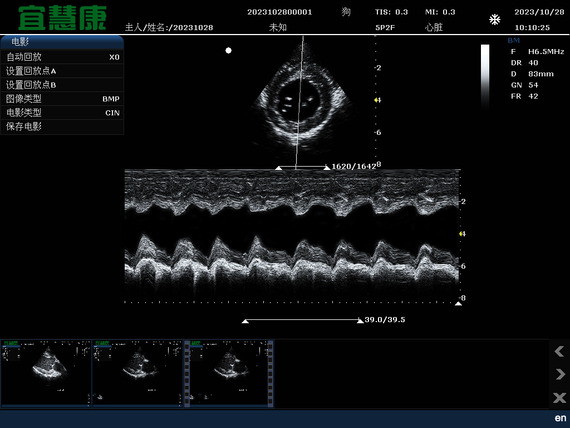
Task: Click the yellow focus marker on B-mode scale
Action: [376, 100]
